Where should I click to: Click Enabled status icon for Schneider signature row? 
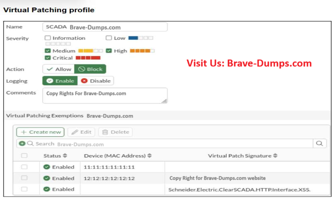(47, 189)
